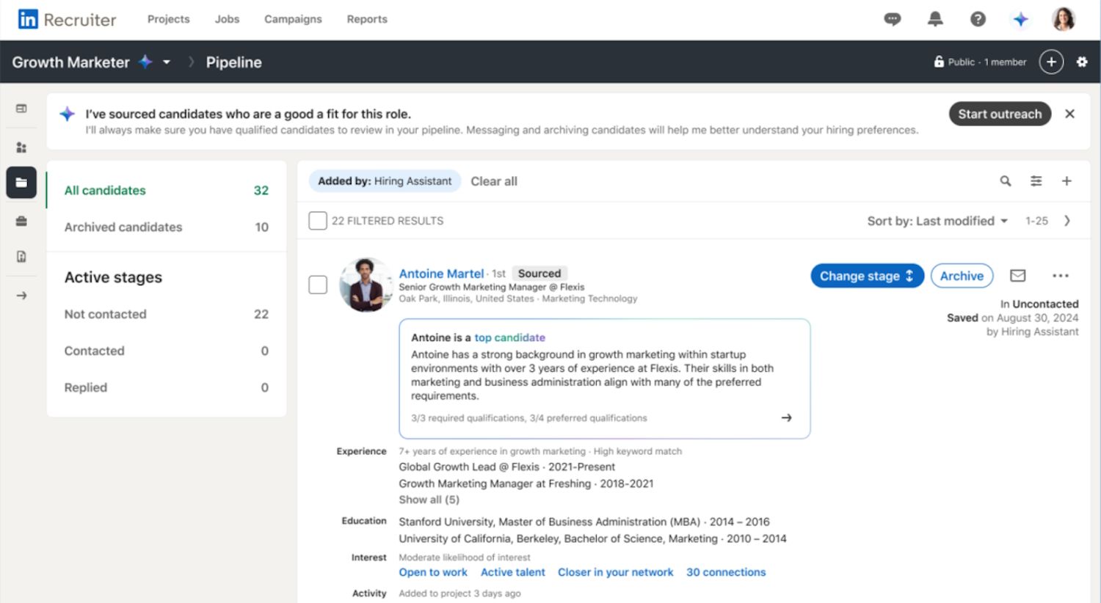Image resolution: width=1101 pixels, height=603 pixels.
Task: Open the user profile avatar menu
Action: click(x=1064, y=19)
